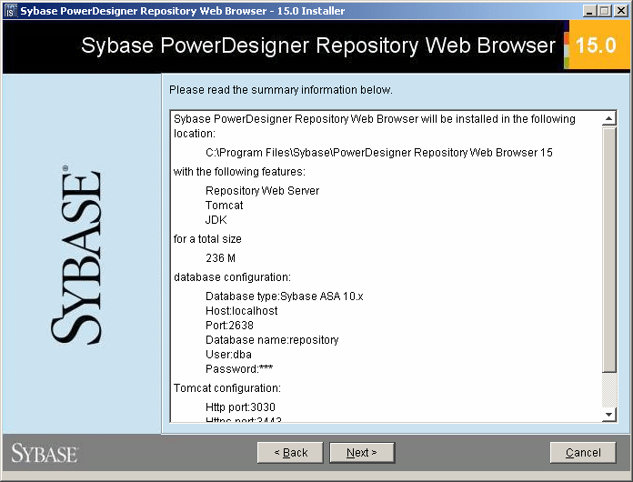This screenshot has width=633, height=482.
Task: Click the 'User:dba' line
Action: click(228, 355)
